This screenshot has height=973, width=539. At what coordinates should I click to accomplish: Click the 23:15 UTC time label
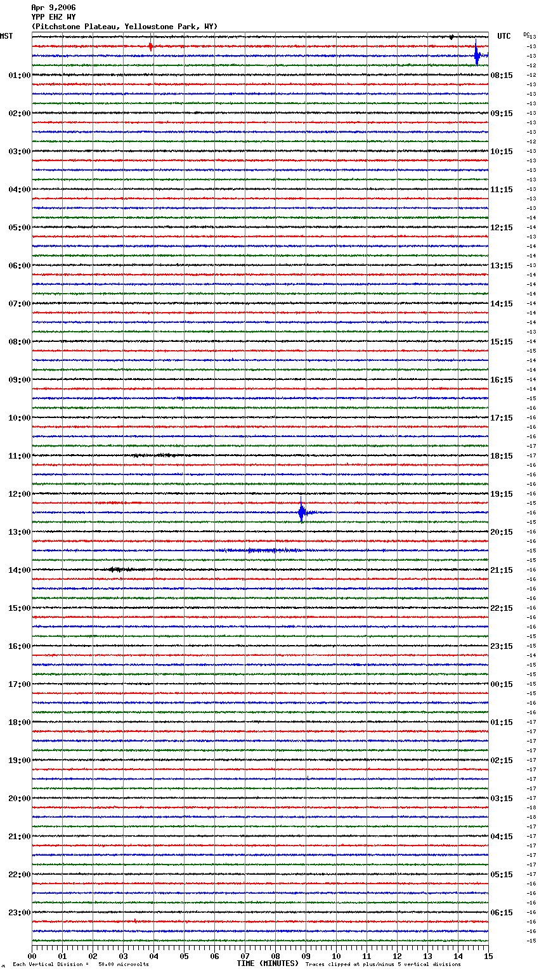coord(502,646)
